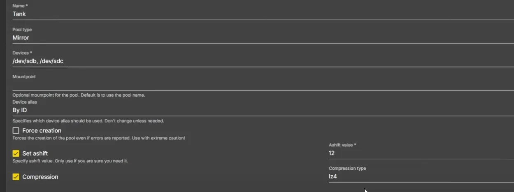This screenshot has width=514, height=192.
Task: Click the optional mountpoint hint text
Action: point(79,95)
